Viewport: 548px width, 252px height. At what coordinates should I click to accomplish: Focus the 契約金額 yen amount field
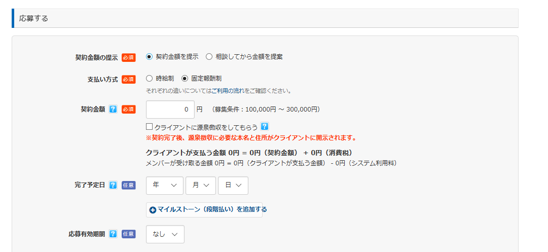coord(170,110)
